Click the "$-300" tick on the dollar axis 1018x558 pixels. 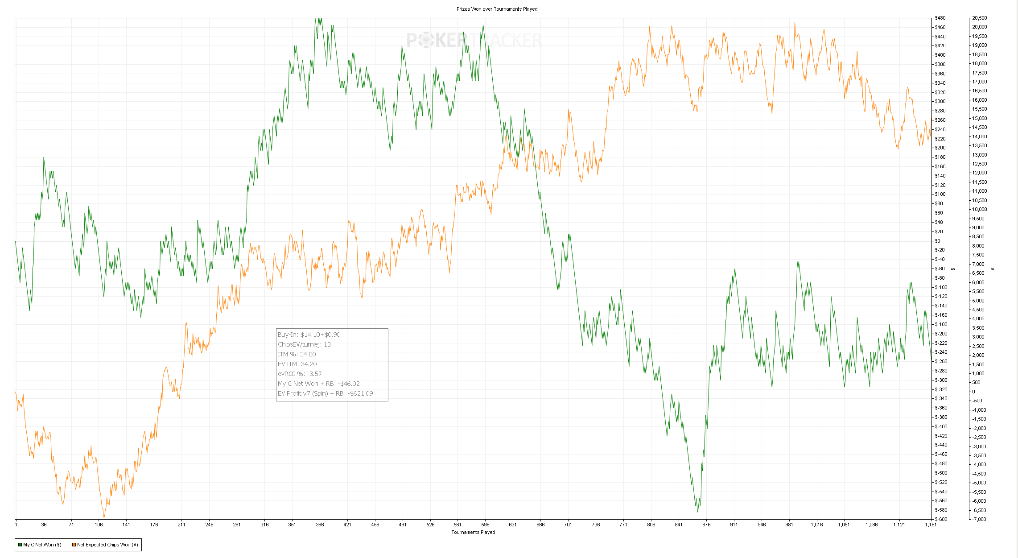[941, 380]
